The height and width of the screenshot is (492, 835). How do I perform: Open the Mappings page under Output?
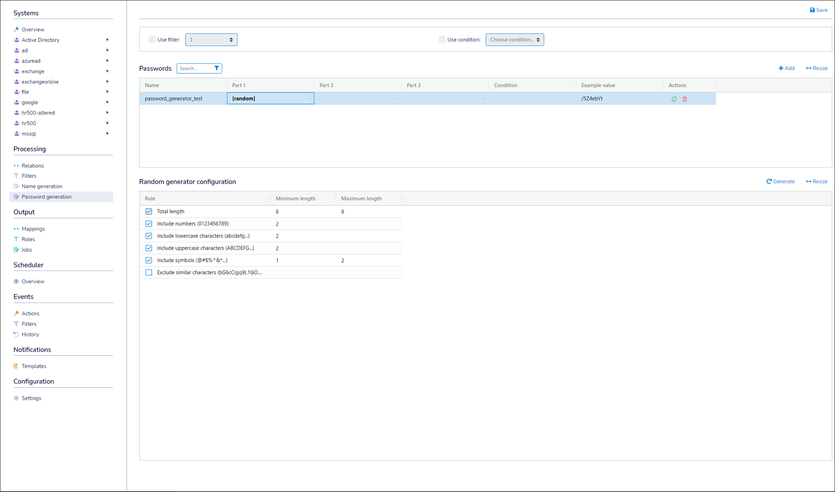(x=33, y=229)
